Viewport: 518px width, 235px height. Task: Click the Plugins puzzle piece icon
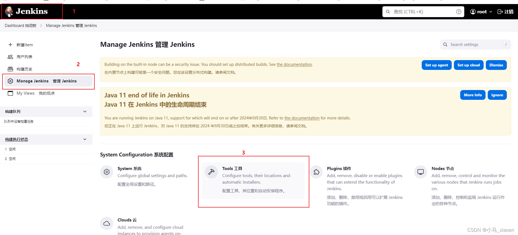point(316,172)
